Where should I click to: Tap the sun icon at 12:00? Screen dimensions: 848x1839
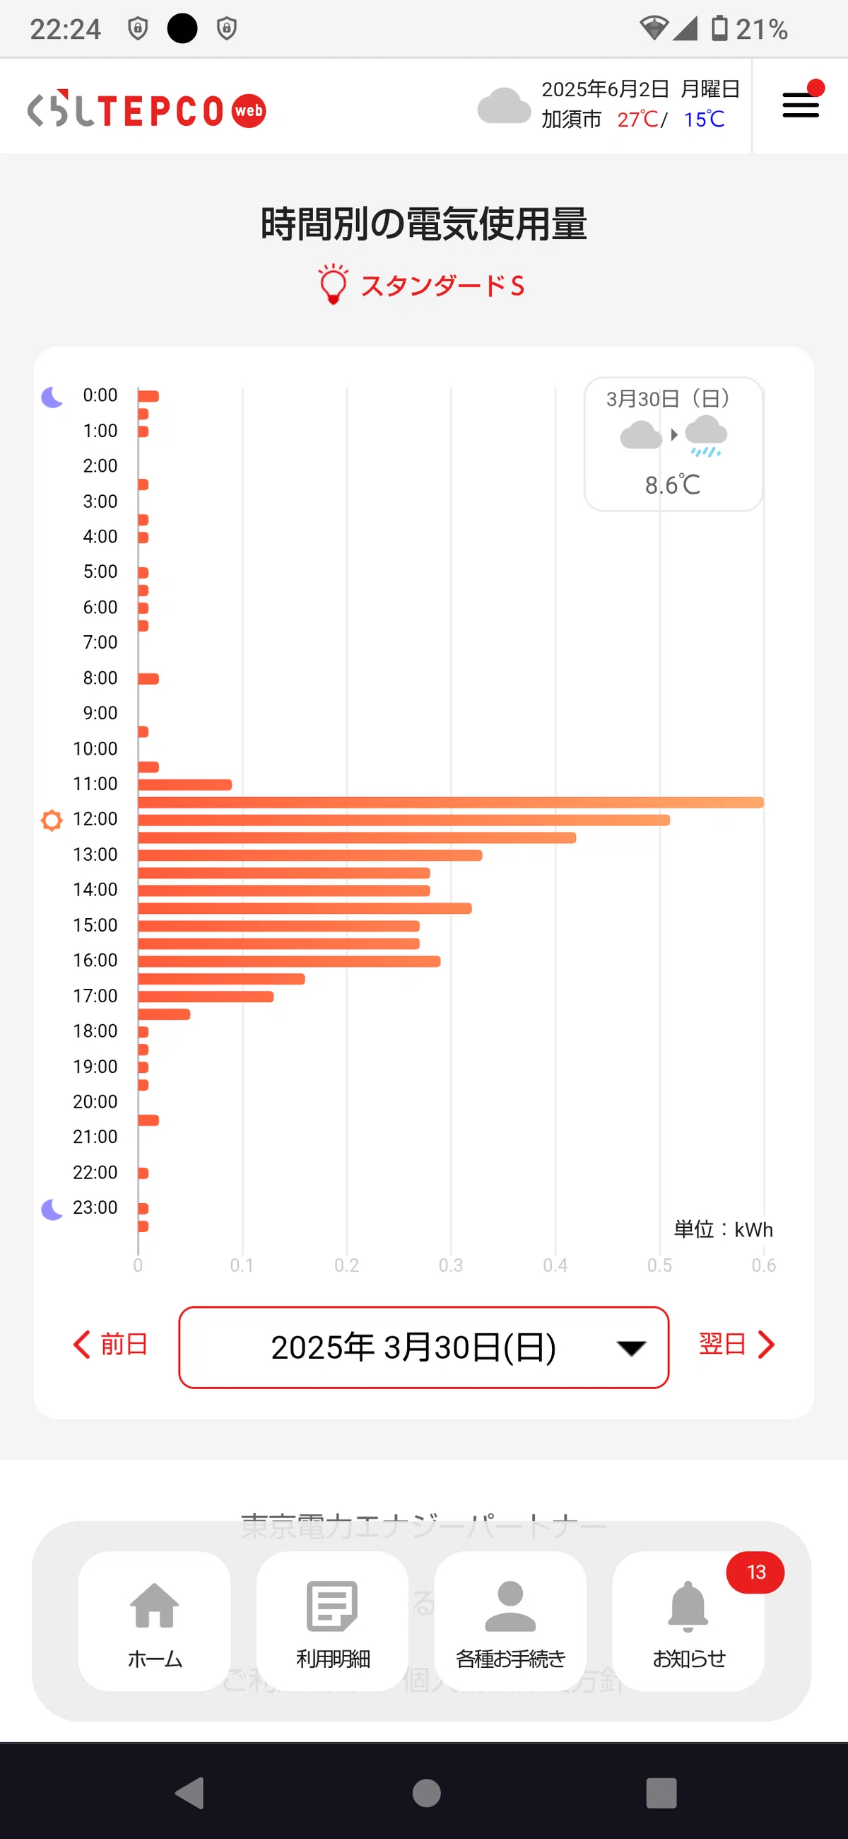(52, 820)
